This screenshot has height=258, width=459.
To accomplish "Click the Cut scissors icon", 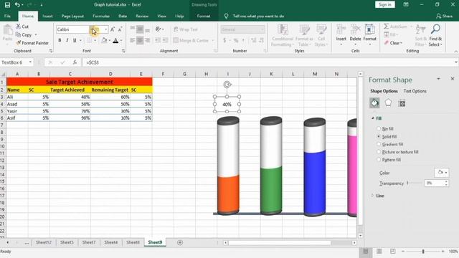I will [19, 27].
